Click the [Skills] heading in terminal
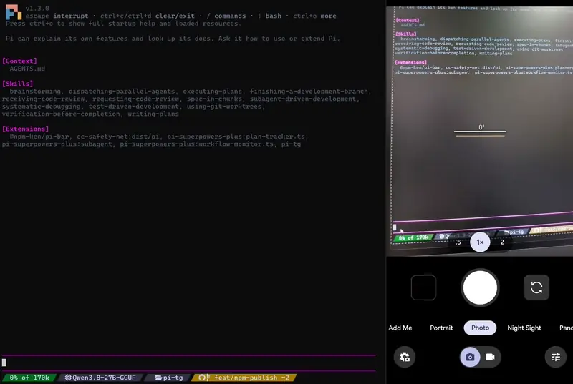This screenshot has height=384, width=573. (x=17, y=84)
